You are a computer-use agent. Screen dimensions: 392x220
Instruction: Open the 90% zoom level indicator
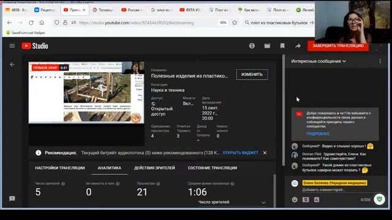click(223, 23)
